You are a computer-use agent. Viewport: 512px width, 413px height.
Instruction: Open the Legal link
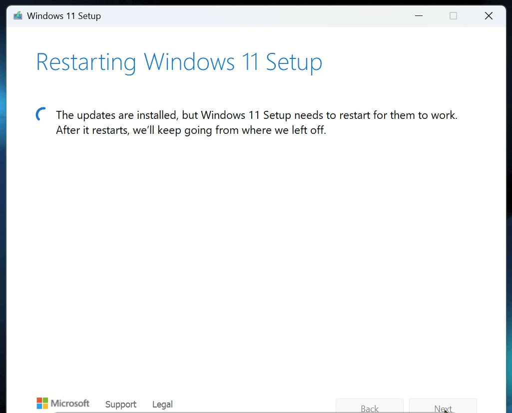click(162, 404)
